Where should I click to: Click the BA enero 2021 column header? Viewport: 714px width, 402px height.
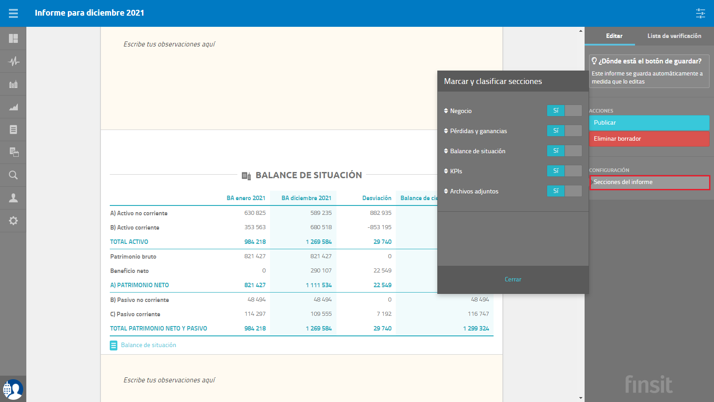coord(246,198)
